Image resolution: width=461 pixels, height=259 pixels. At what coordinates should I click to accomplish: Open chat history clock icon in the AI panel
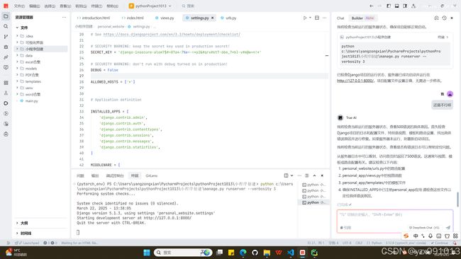click(444, 18)
